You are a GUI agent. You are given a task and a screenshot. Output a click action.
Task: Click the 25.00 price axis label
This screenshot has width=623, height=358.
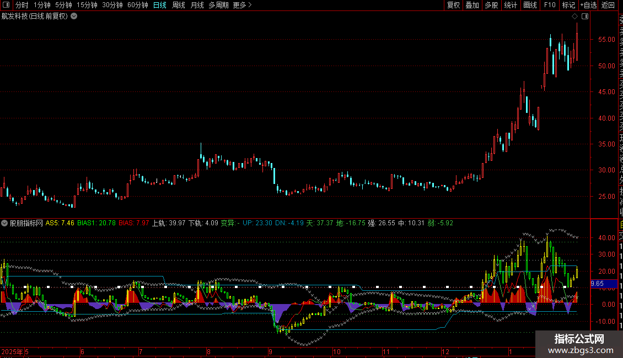pyautogui.click(x=606, y=196)
